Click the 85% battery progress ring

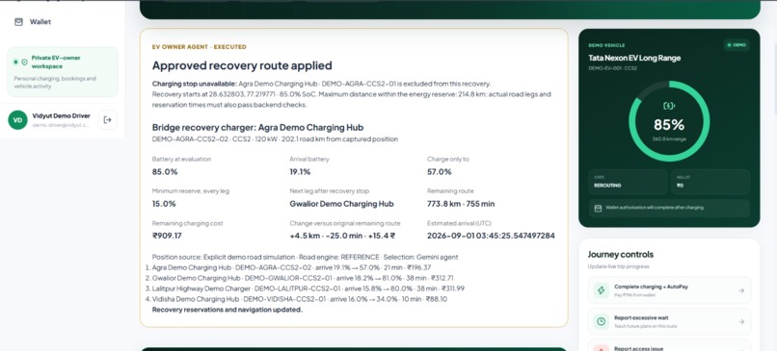(x=669, y=121)
